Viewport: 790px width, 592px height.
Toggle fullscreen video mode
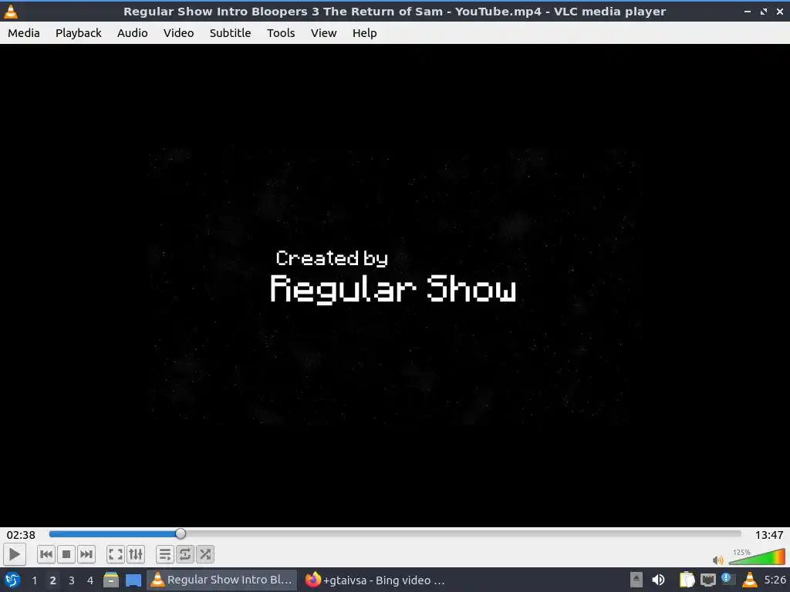[116, 555]
